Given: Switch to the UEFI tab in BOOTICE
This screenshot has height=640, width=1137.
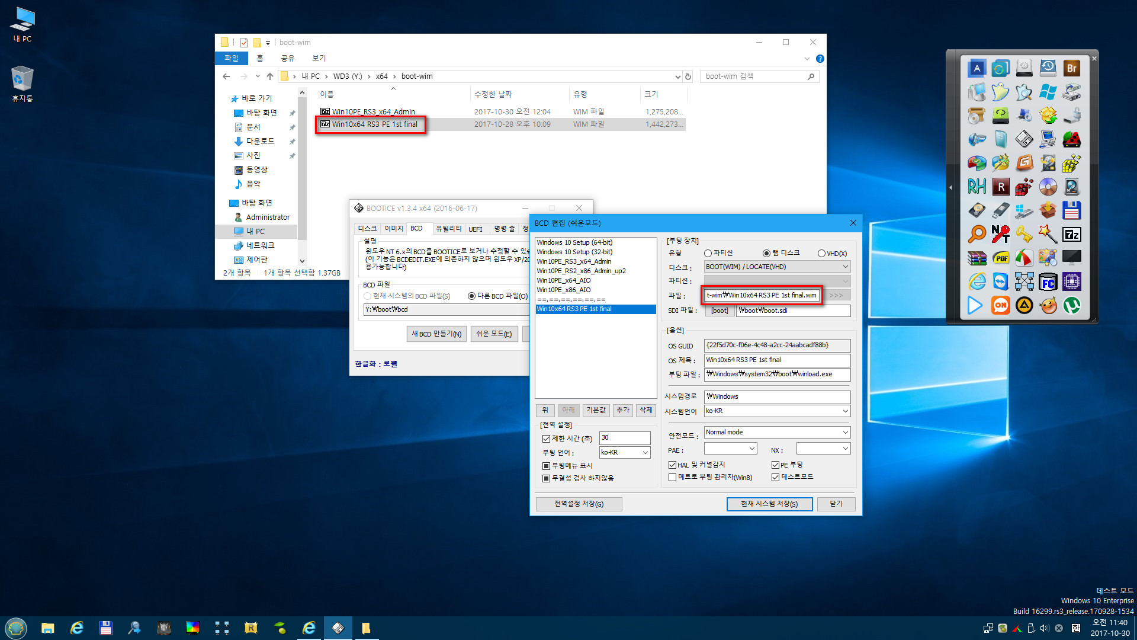Looking at the screenshot, I should point(476,229).
